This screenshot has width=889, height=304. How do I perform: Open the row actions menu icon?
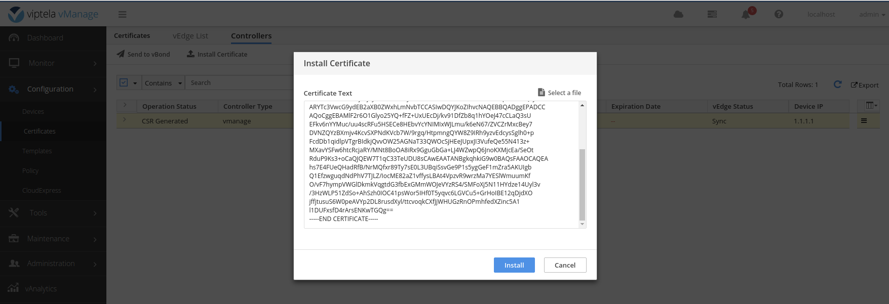click(x=864, y=121)
